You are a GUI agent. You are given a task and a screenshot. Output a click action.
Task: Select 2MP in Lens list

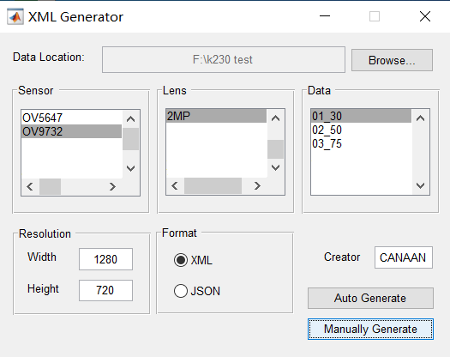point(216,116)
